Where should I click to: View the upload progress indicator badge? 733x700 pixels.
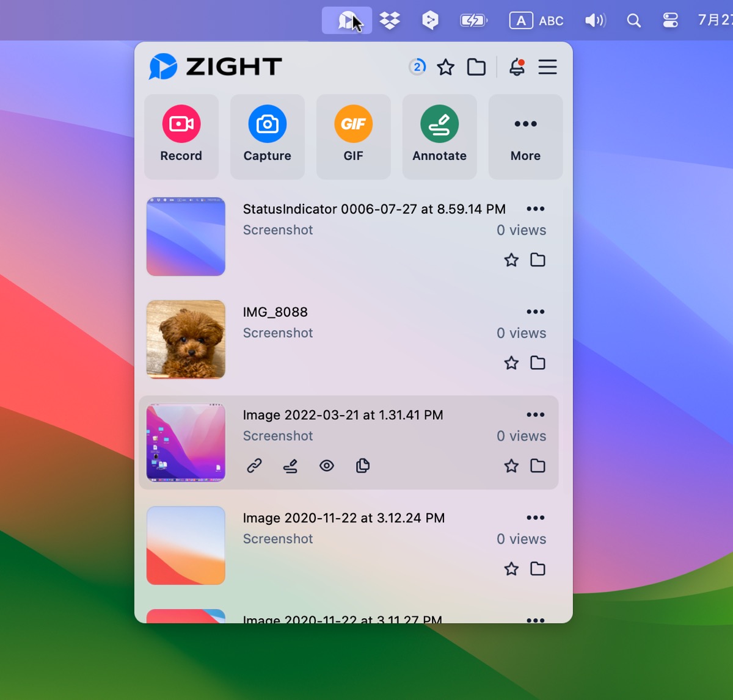417,67
